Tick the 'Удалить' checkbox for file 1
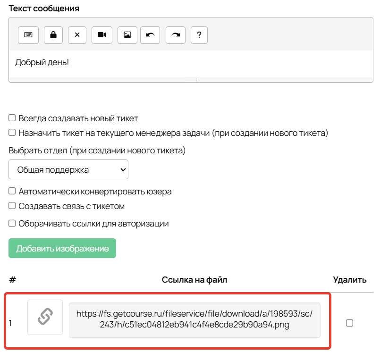Viewport: 380px width, 352px height. [350, 323]
